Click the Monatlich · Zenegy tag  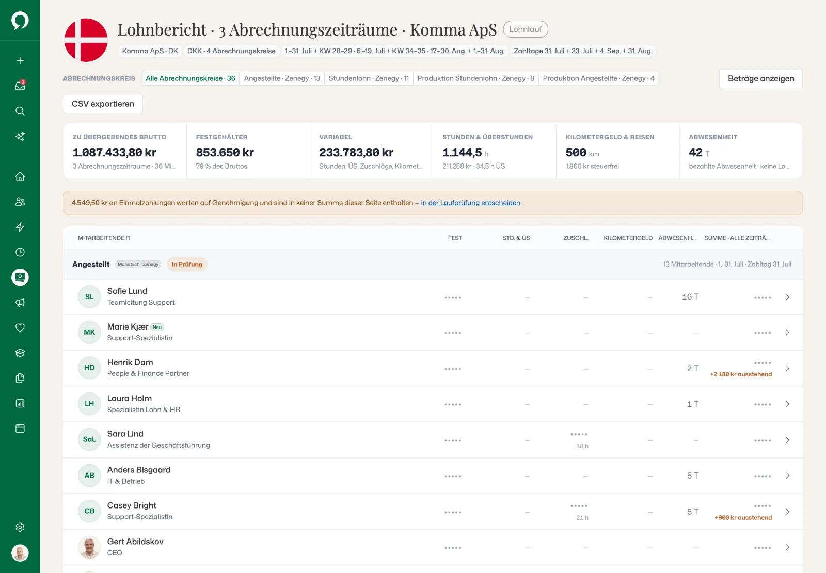(138, 265)
